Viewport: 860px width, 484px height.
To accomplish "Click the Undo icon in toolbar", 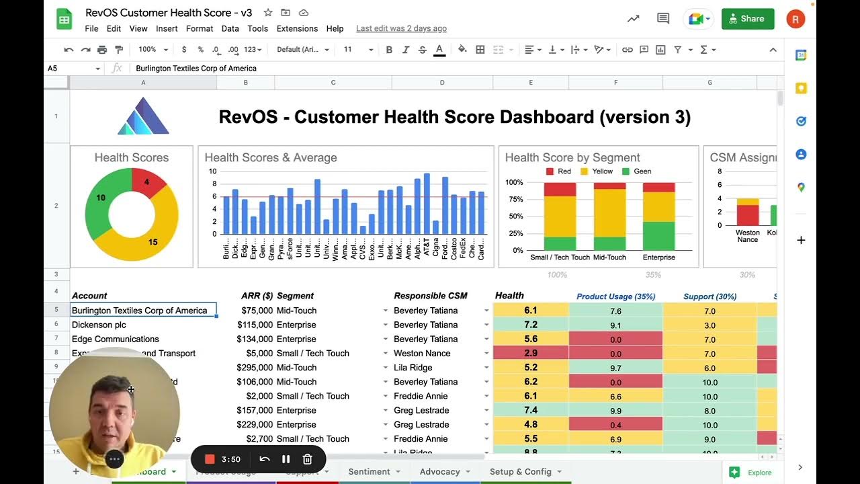I will pyautogui.click(x=69, y=50).
